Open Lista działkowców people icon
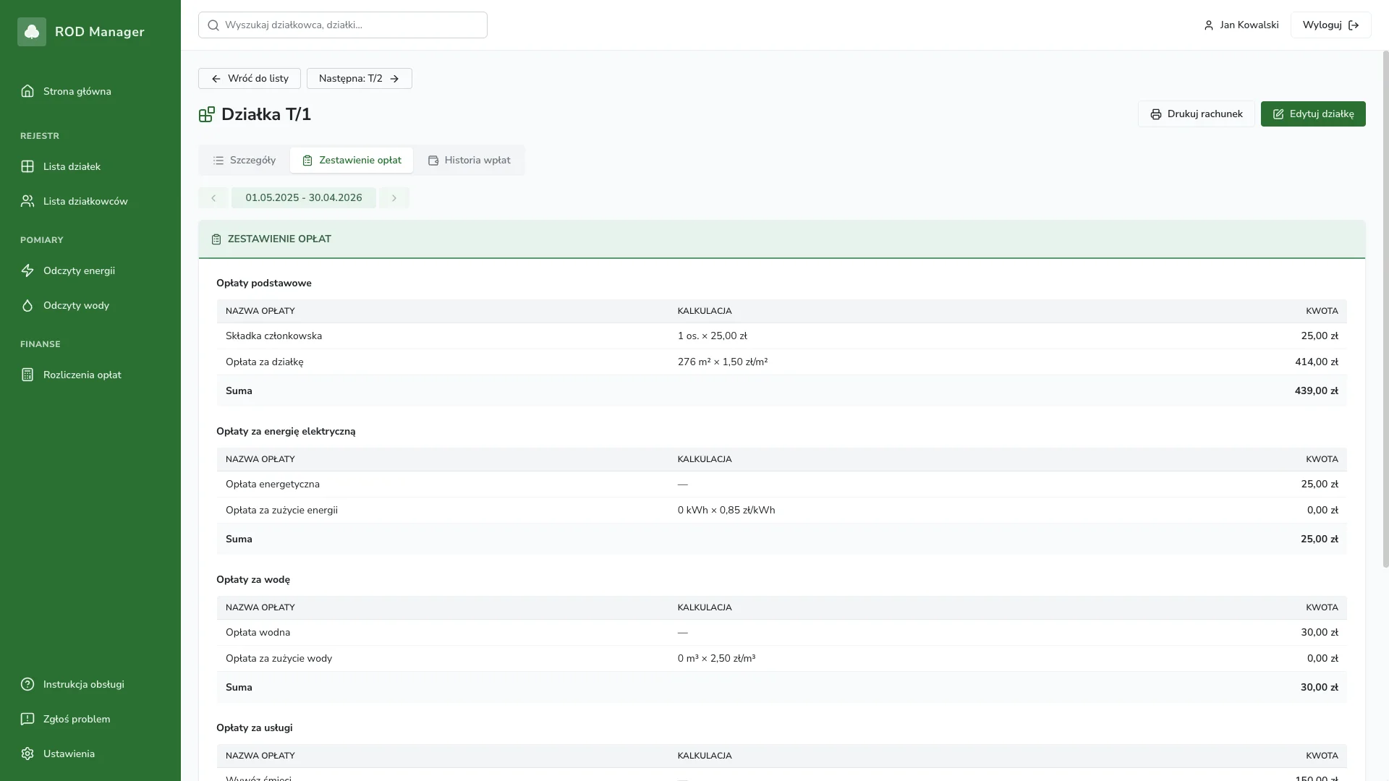The image size is (1389, 781). tap(27, 201)
